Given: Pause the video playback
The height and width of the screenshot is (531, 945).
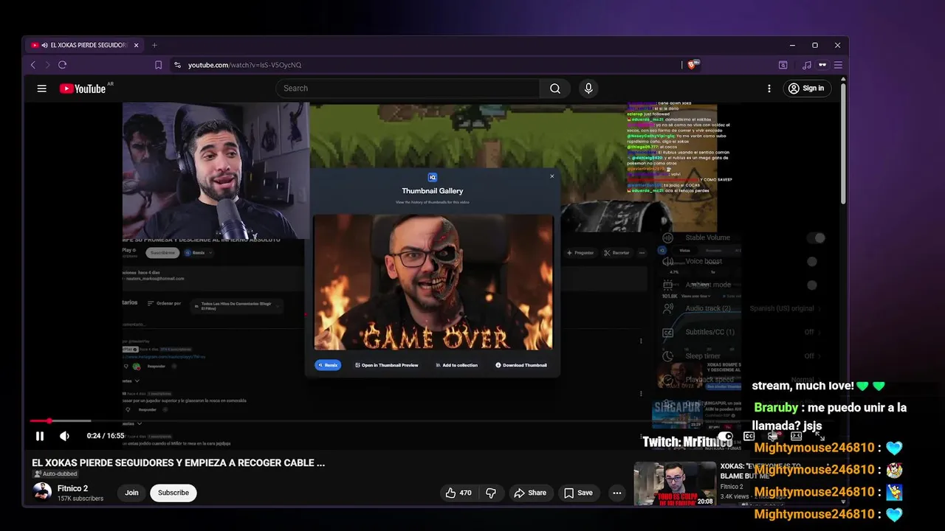Looking at the screenshot, I should [40, 436].
